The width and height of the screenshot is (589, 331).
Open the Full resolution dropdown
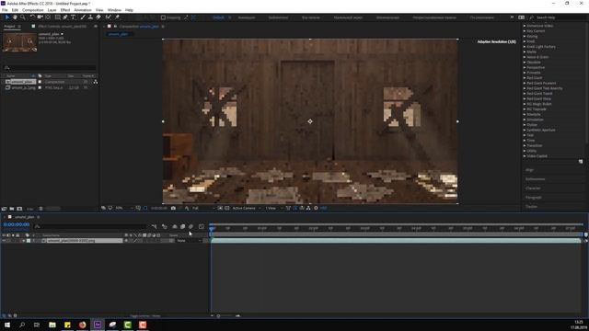point(203,208)
